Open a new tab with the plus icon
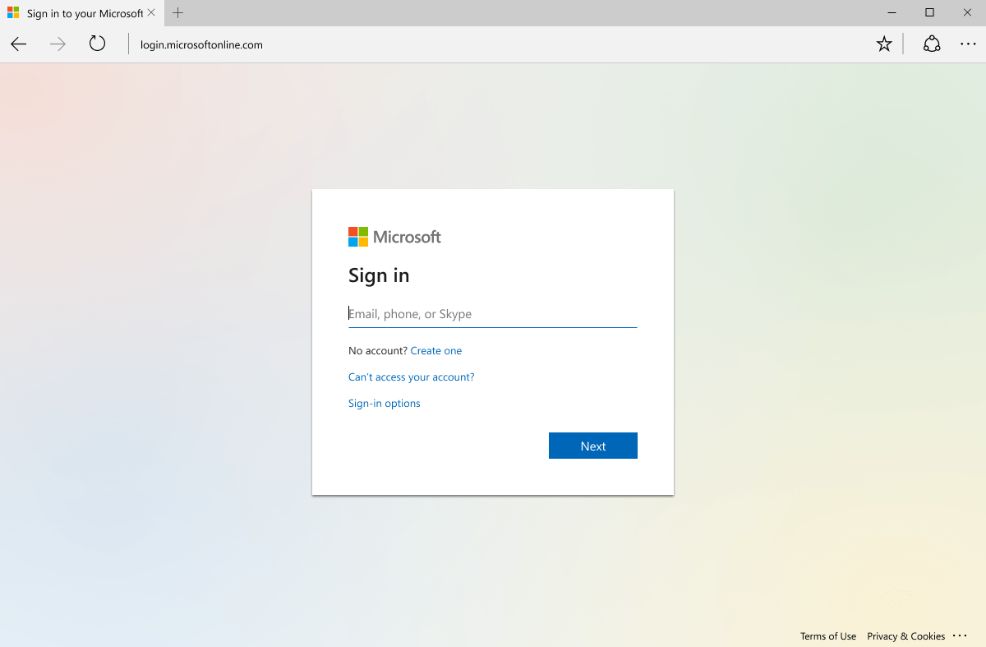Viewport: 986px width, 647px height. [x=178, y=13]
